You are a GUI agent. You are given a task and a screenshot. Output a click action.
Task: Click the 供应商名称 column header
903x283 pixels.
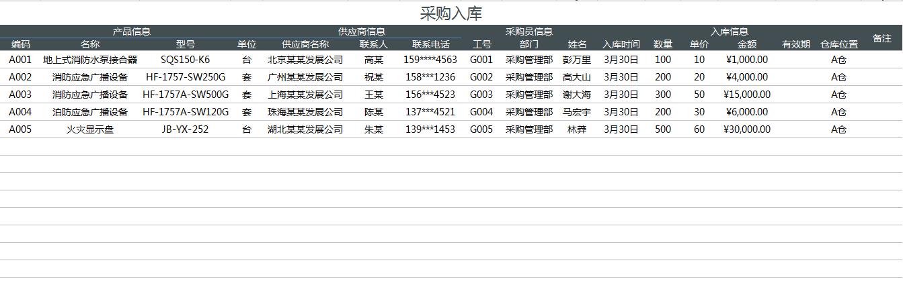pyautogui.click(x=305, y=44)
